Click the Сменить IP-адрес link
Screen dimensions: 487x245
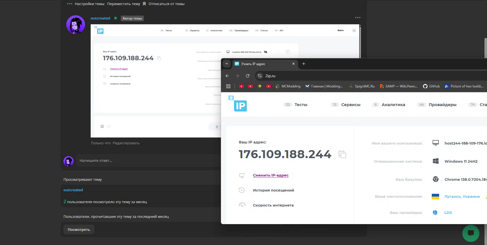pyautogui.click(x=271, y=175)
